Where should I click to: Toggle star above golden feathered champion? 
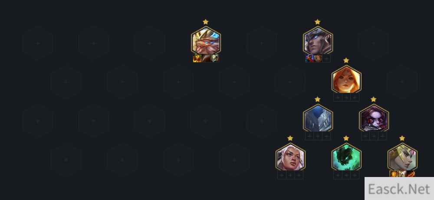pyautogui.click(x=205, y=22)
